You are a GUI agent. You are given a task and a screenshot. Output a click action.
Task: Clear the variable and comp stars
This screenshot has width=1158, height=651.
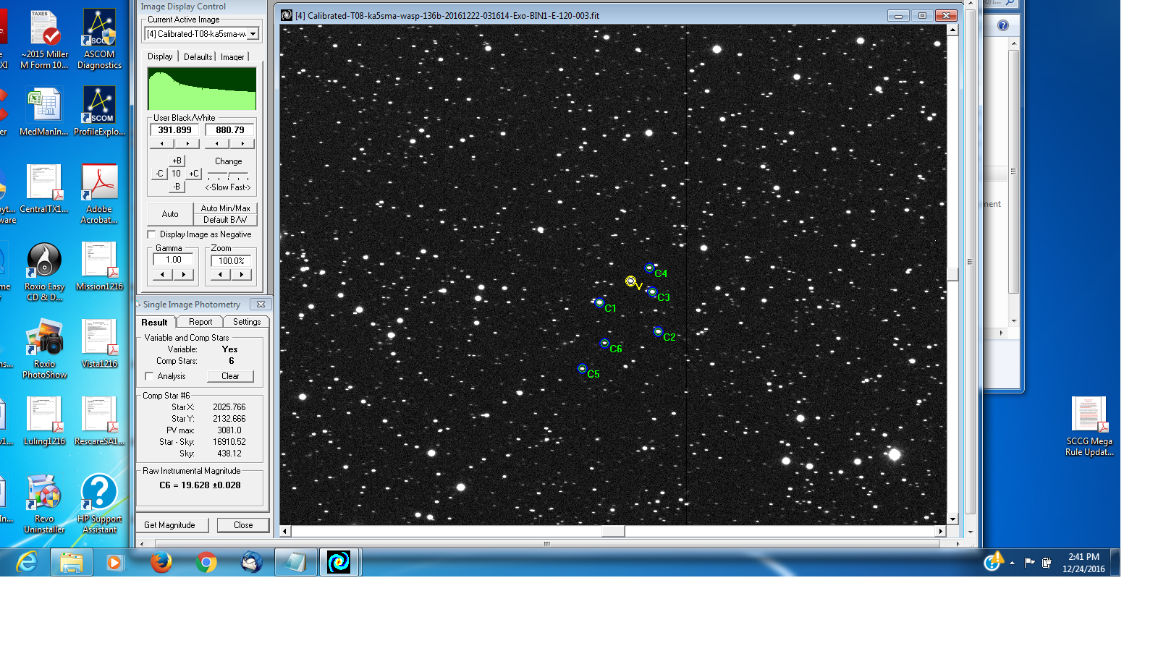click(230, 376)
